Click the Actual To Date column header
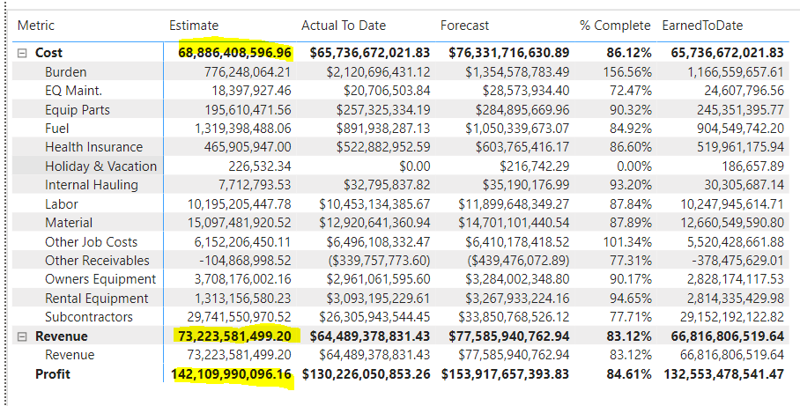This screenshot has width=800, height=406. click(x=344, y=26)
